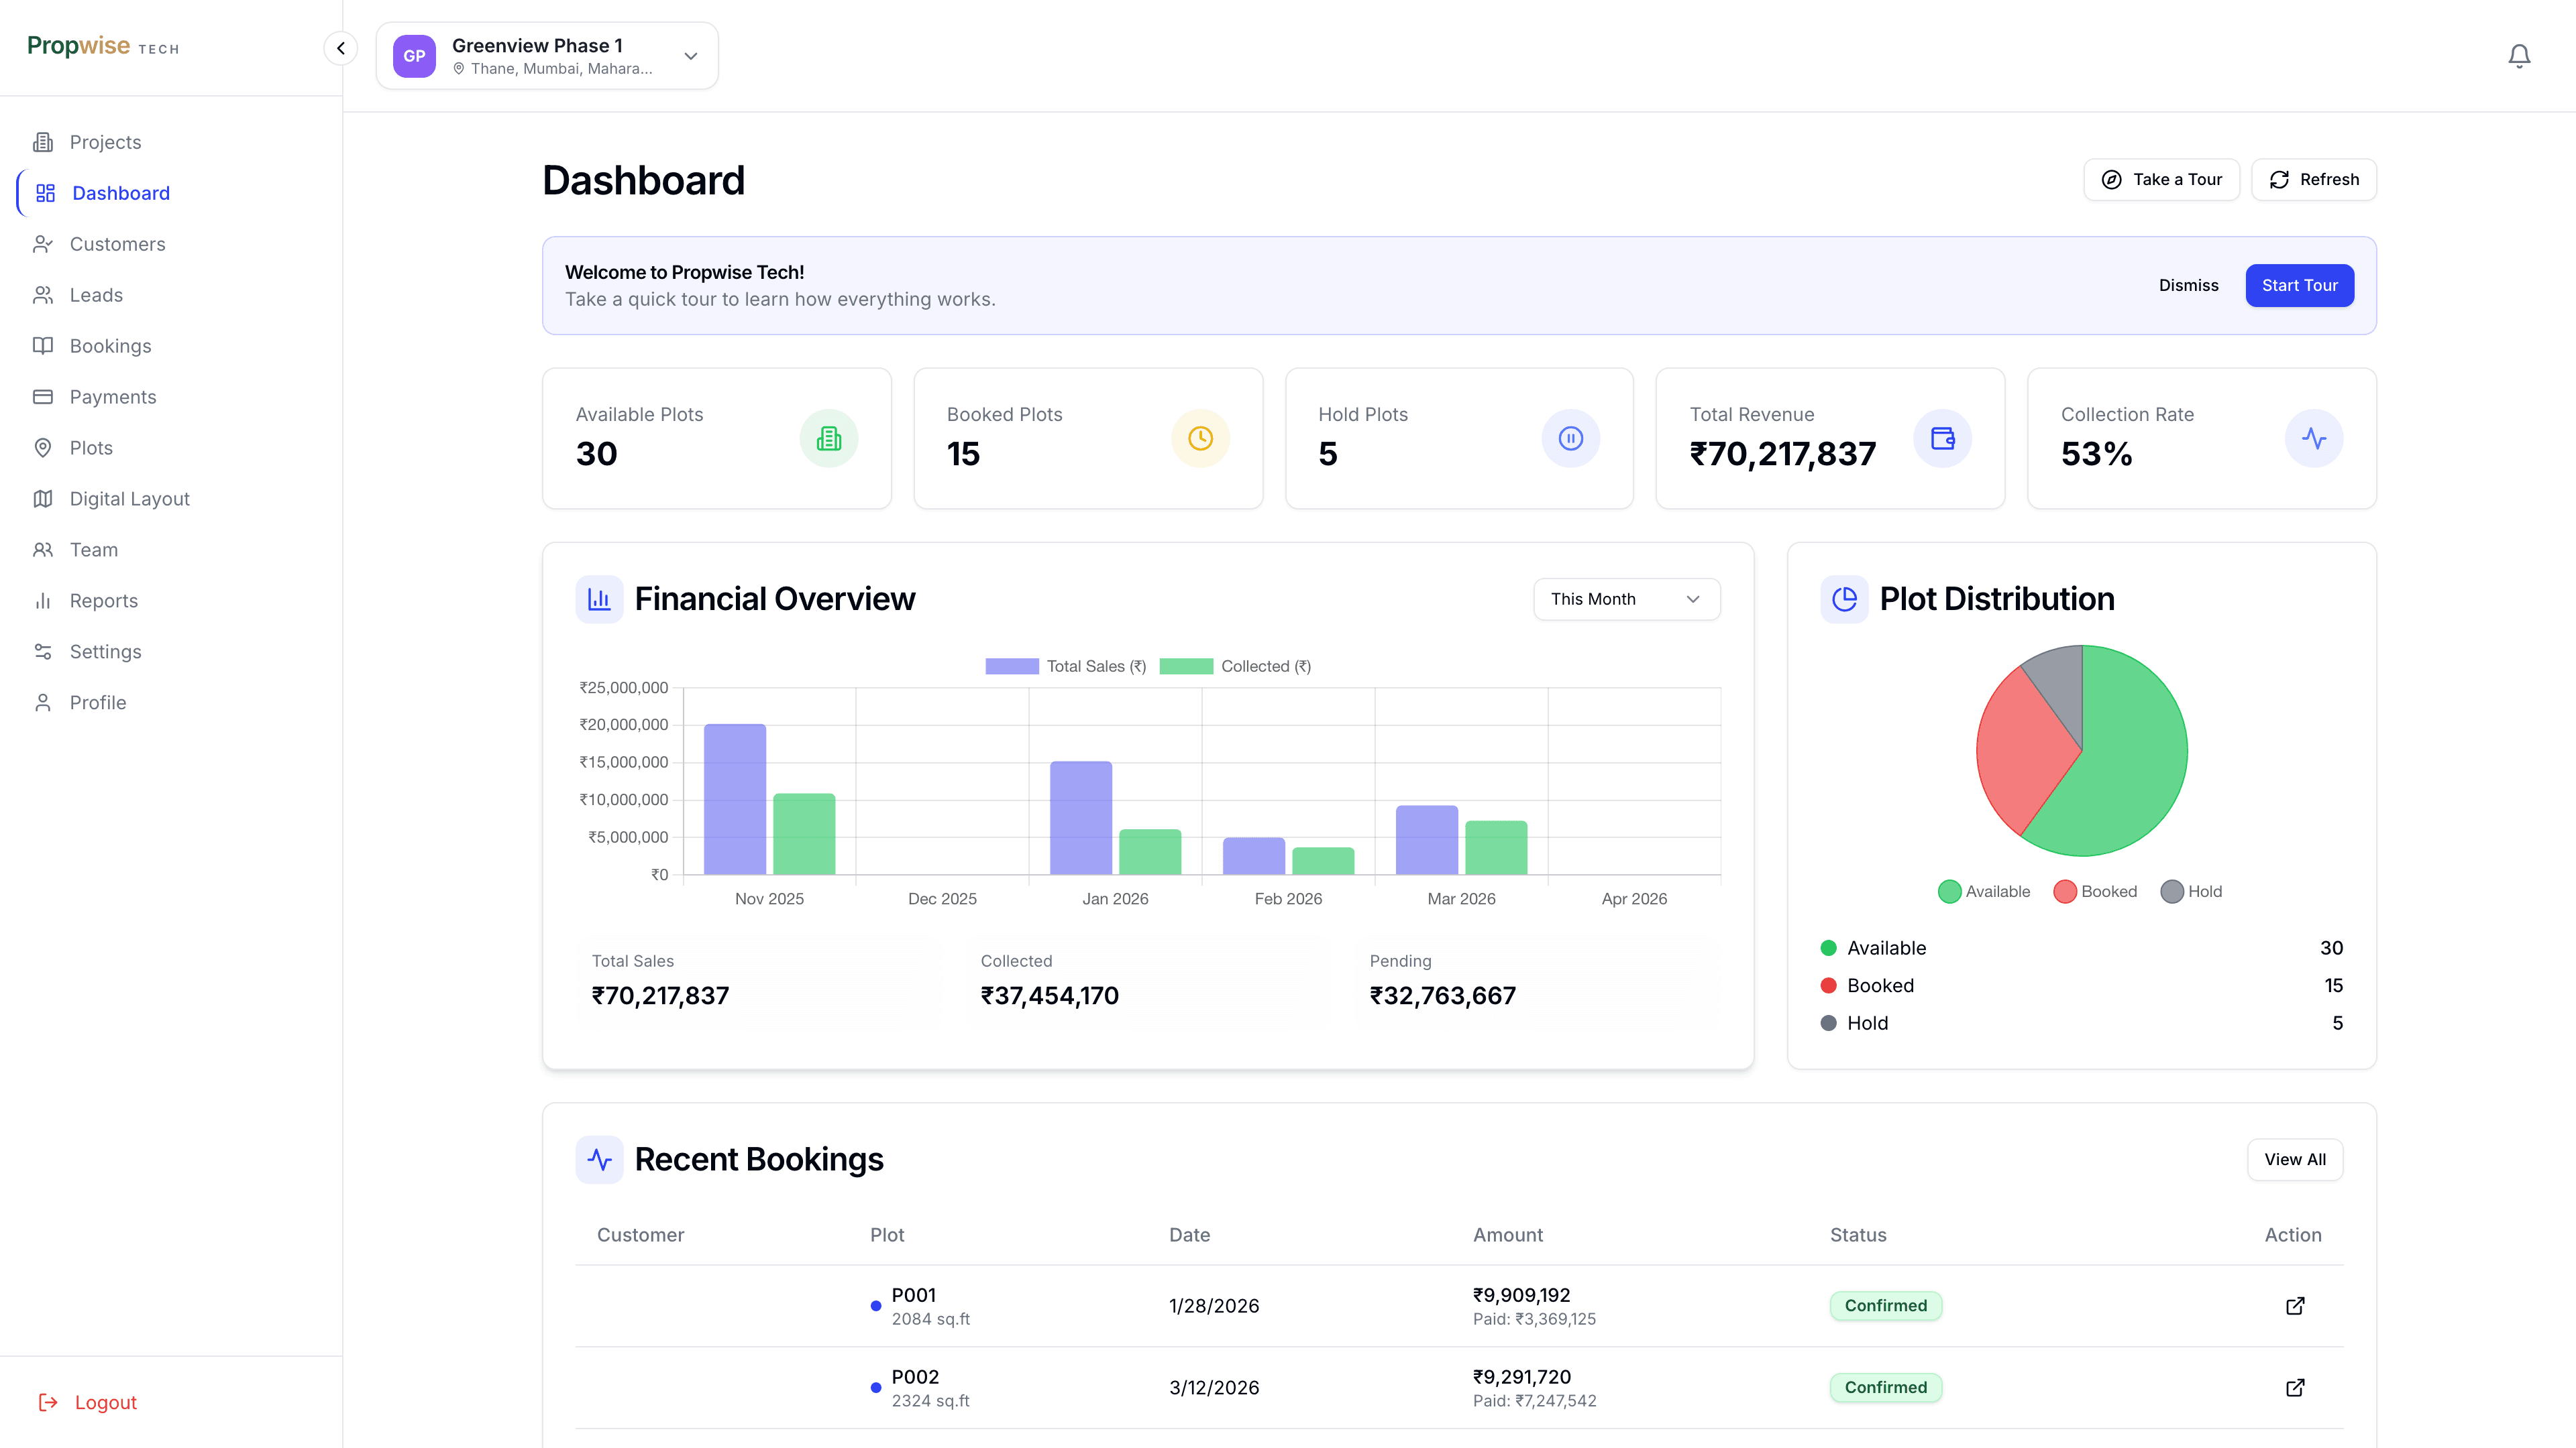
Task: Toggle the Total Sales chart legend item
Action: (1066, 666)
